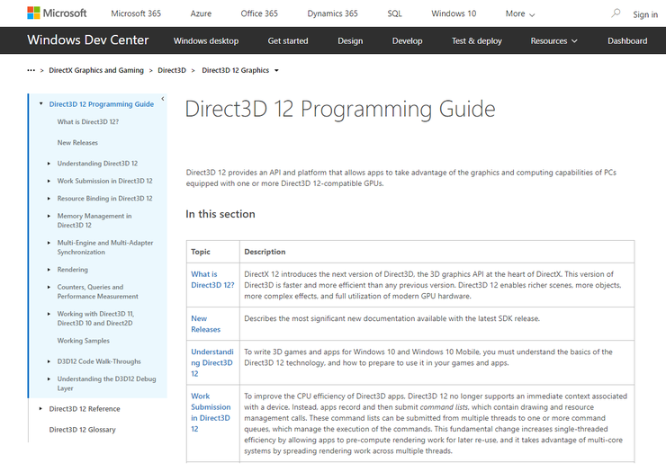Go to the Dashboard menu item
666x472 pixels.
627,40
